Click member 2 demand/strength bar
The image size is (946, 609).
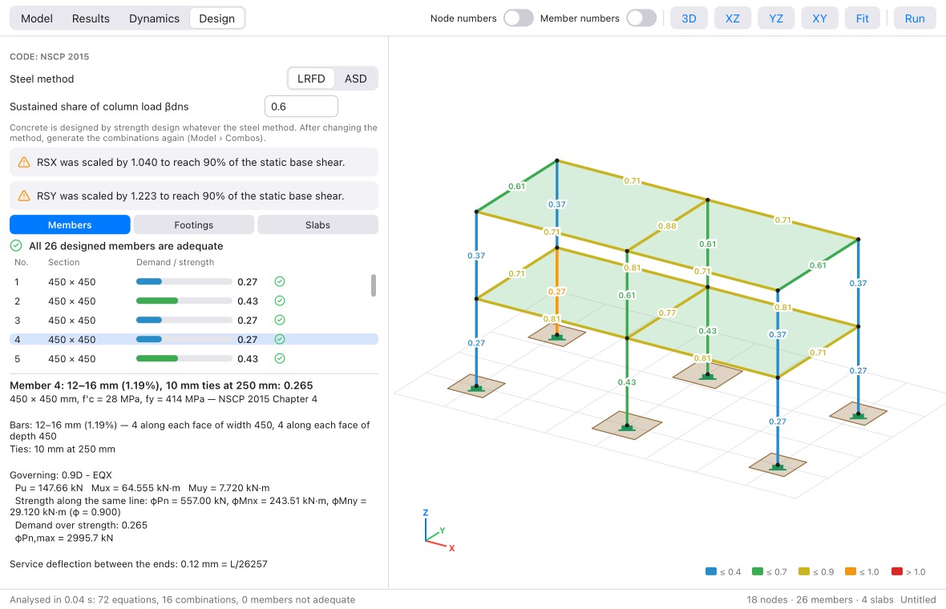(x=184, y=300)
